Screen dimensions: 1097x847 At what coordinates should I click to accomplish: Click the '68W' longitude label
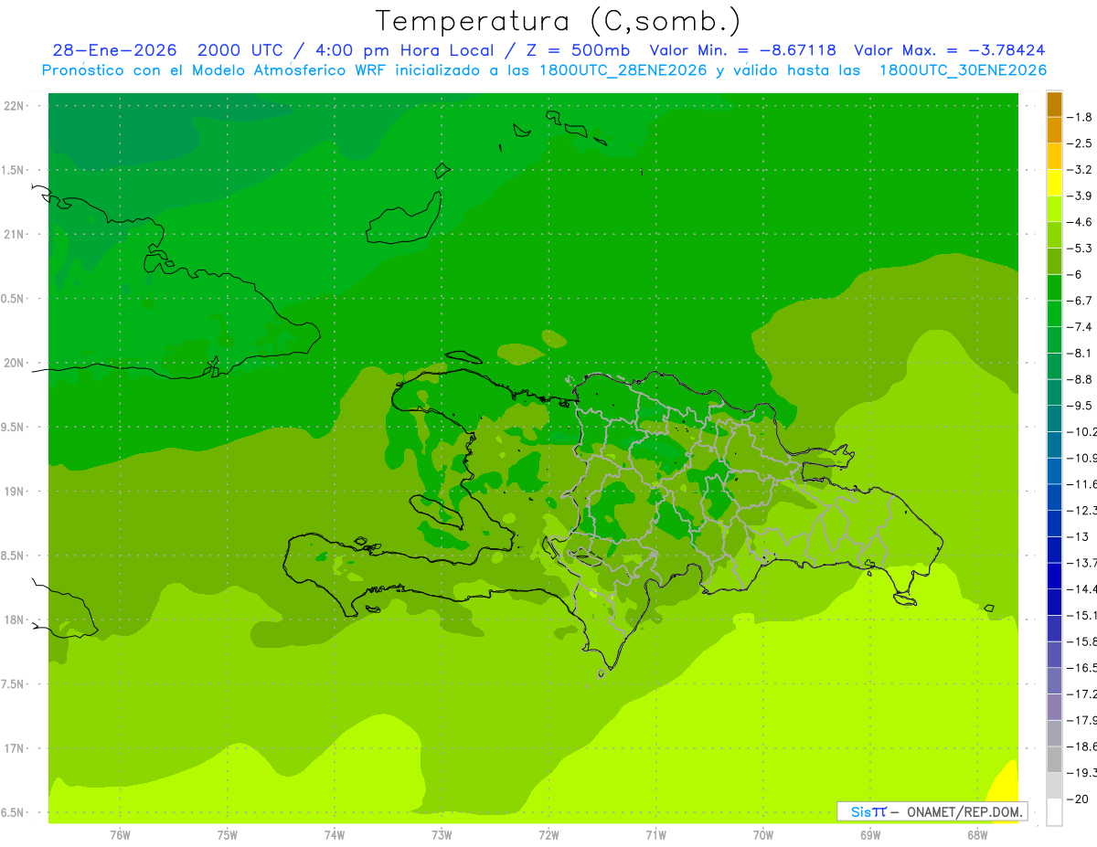coord(977,835)
